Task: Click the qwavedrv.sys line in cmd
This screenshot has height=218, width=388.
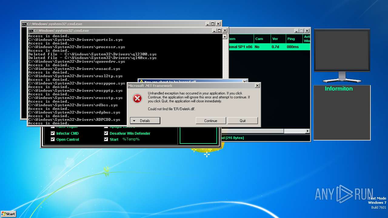Action: coord(77,61)
